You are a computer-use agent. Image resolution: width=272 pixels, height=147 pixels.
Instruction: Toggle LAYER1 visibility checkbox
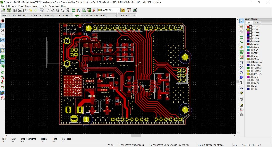251,27
